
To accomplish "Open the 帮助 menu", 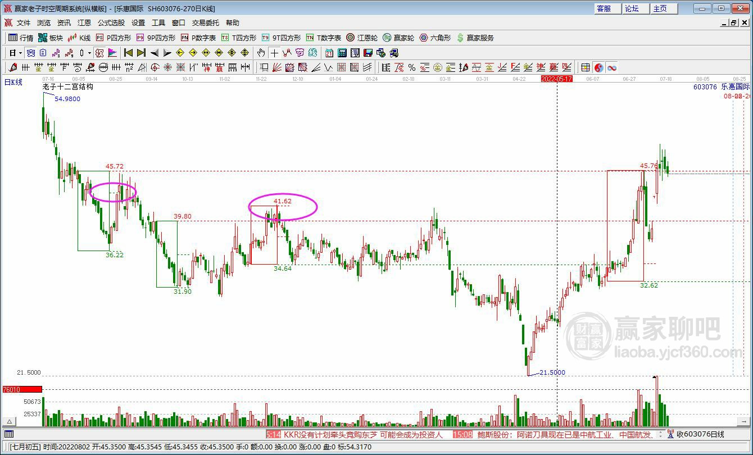I will click(x=233, y=23).
